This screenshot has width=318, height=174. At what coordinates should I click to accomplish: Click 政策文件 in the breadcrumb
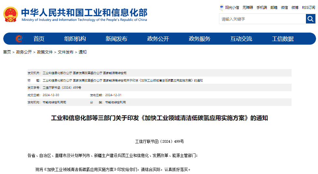click(x=45, y=52)
